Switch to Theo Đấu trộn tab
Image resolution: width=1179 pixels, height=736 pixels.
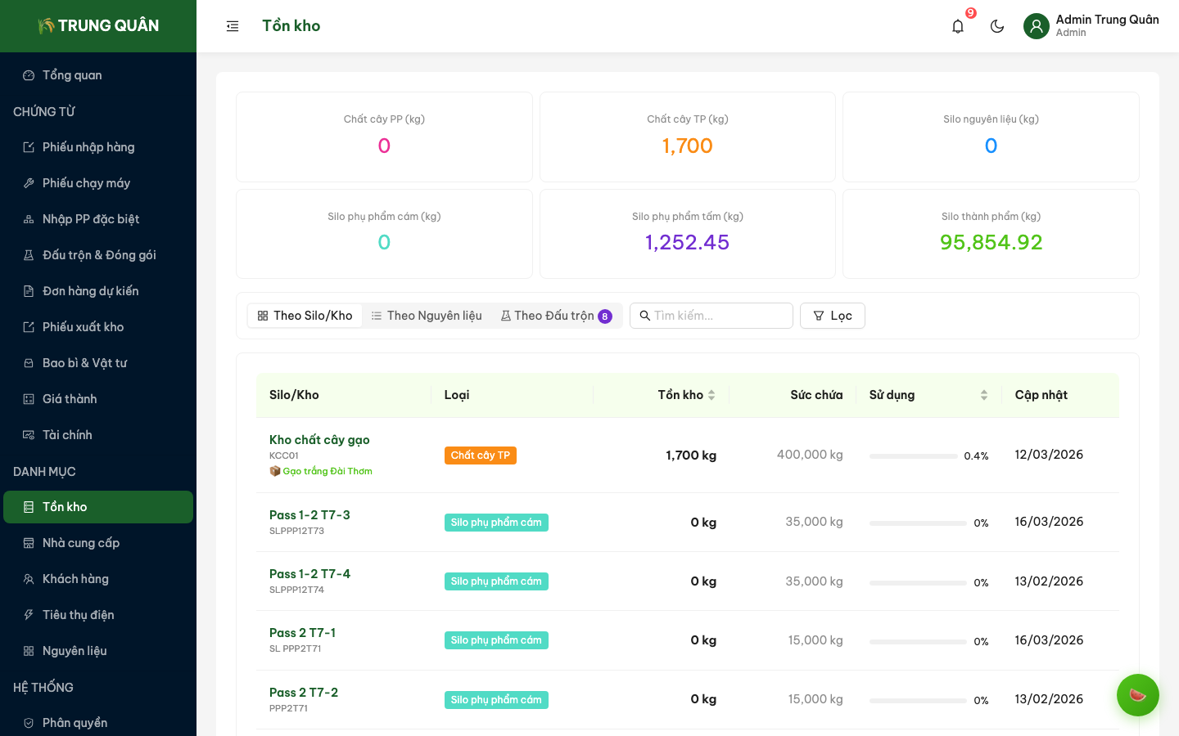pos(555,316)
